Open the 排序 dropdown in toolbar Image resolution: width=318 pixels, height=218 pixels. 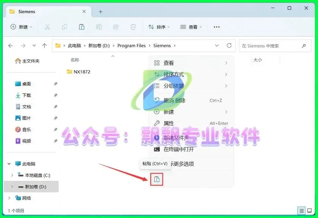pyautogui.click(x=159, y=27)
